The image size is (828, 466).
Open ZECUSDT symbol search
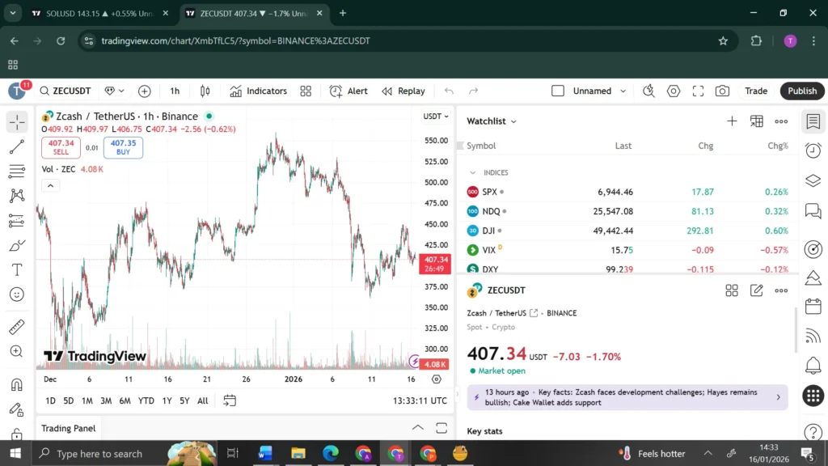pos(66,91)
